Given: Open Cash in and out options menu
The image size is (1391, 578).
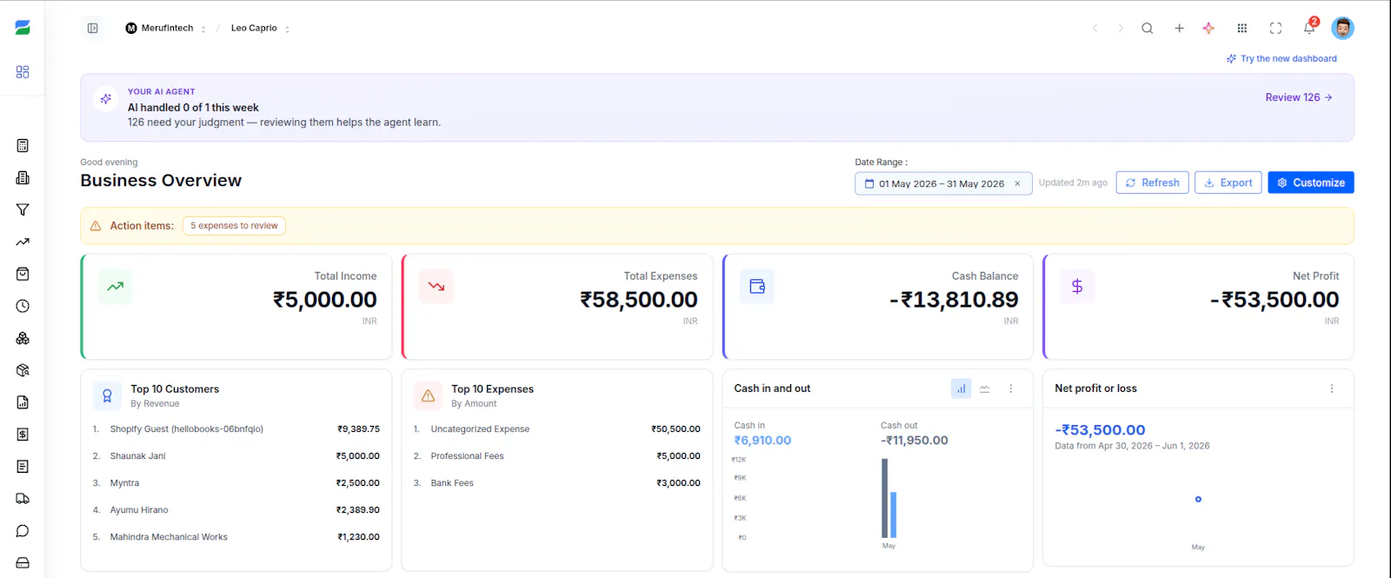Looking at the screenshot, I should point(1010,389).
